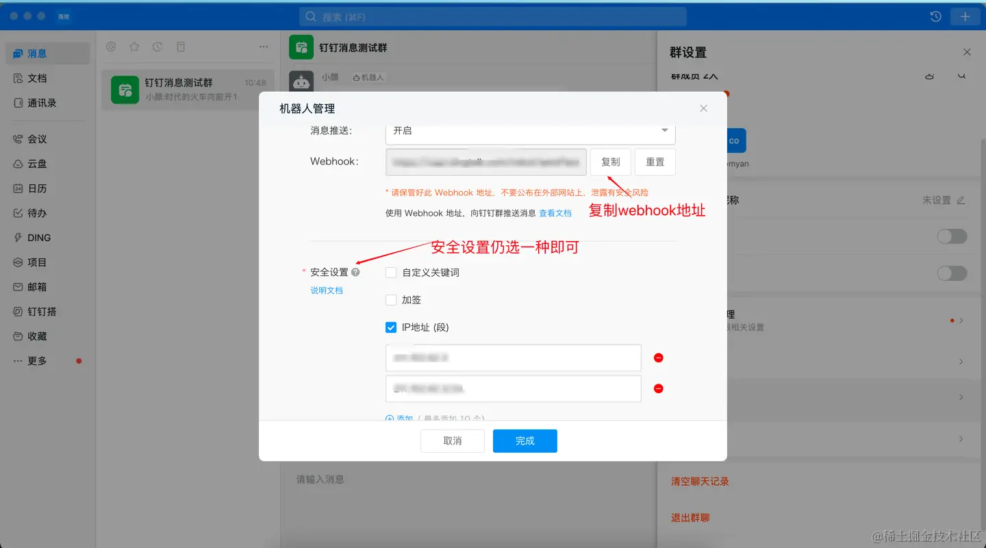
Task: Click the star filter icon above chat list
Action: (134, 47)
